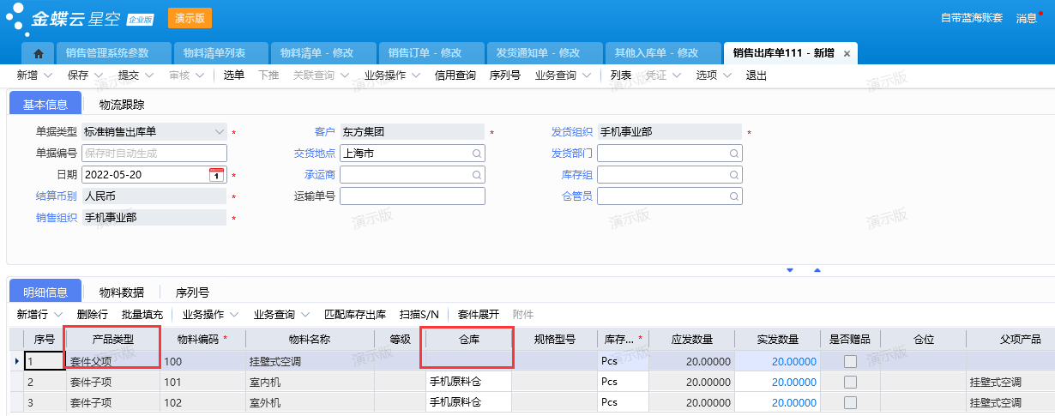Open the 单据类型 combo box
The height and width of the screenshot is (416, 1055).
click(154, 132)
